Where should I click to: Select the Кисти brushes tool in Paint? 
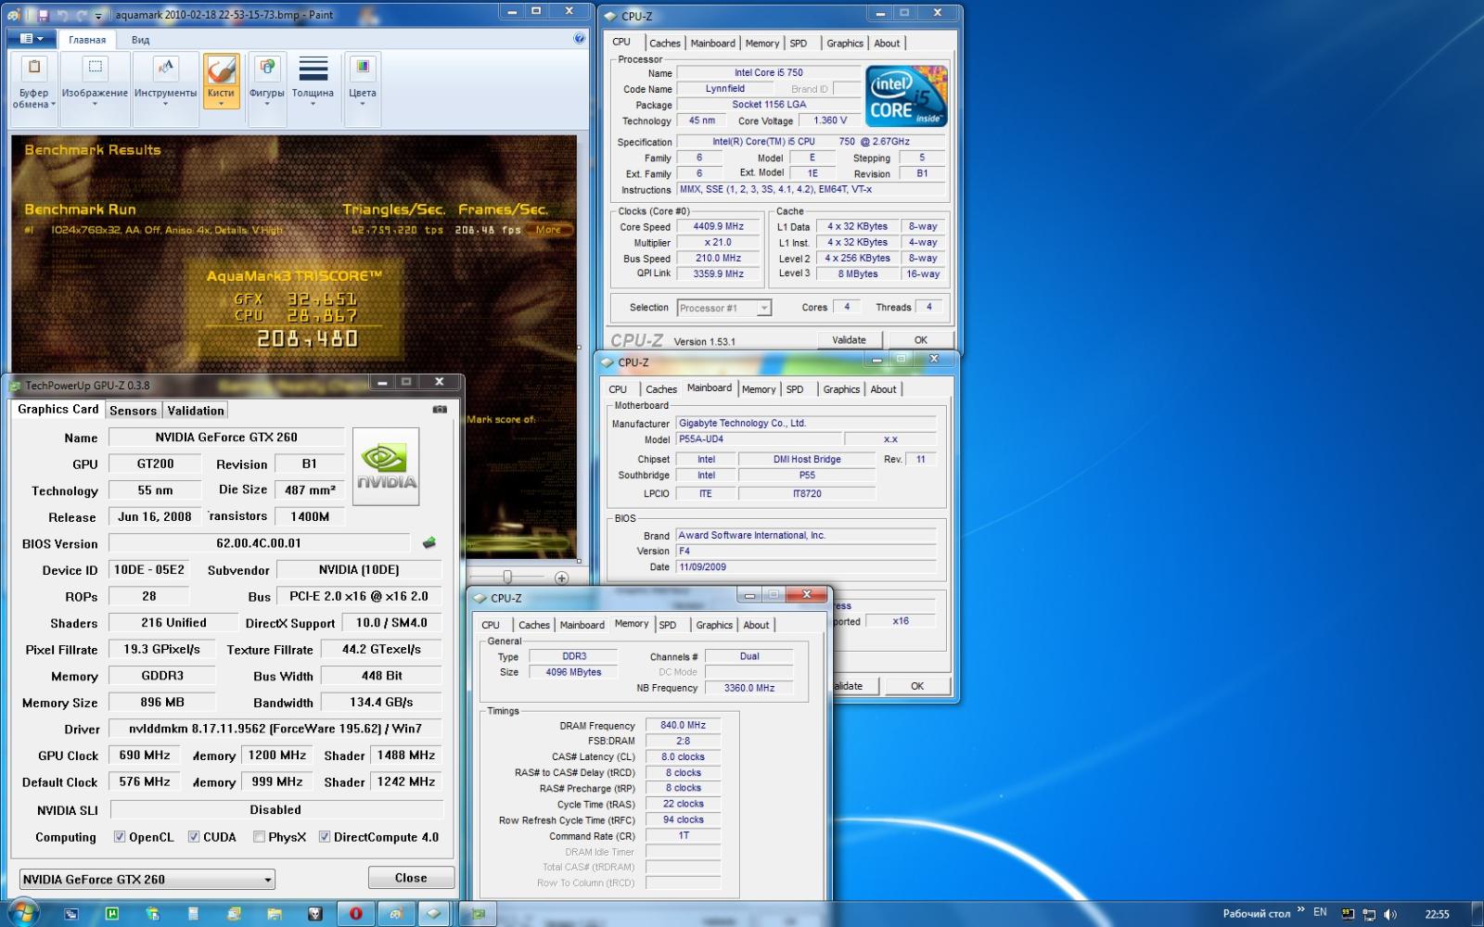tap(221, 83)
